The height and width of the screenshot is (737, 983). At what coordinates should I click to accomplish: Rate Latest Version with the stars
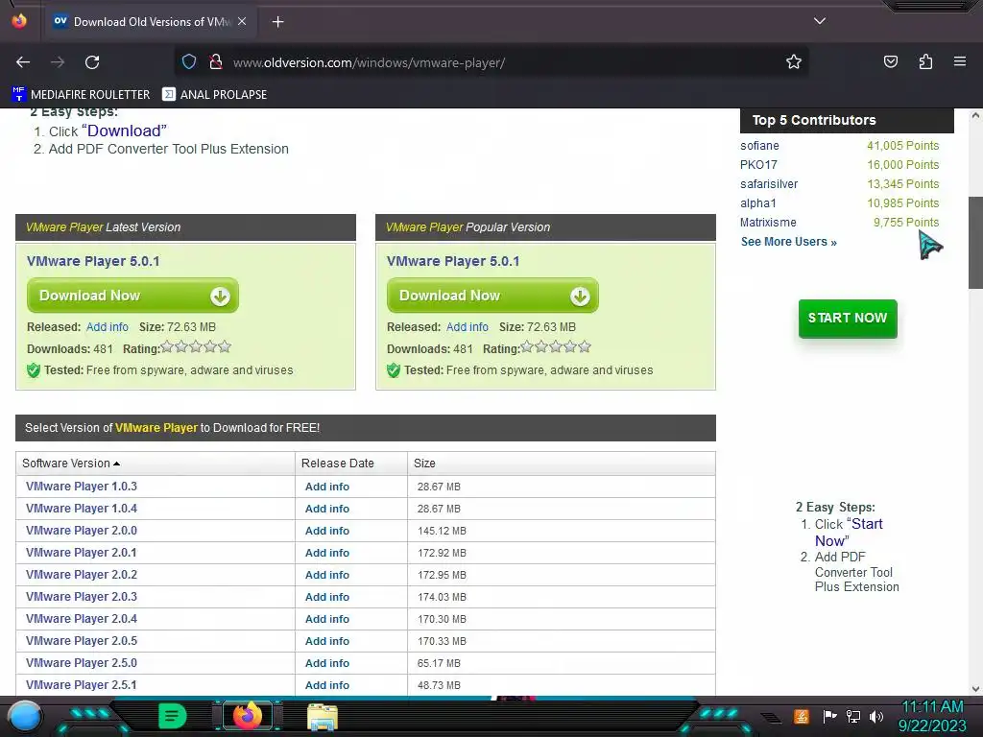196,346
